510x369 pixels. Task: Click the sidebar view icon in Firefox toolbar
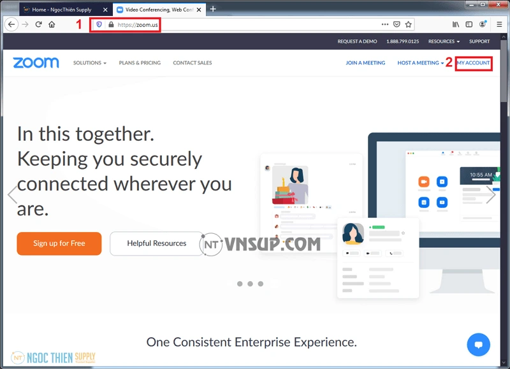pos(469,24)
